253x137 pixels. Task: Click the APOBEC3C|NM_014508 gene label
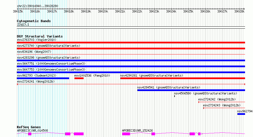tap(32, 130)
